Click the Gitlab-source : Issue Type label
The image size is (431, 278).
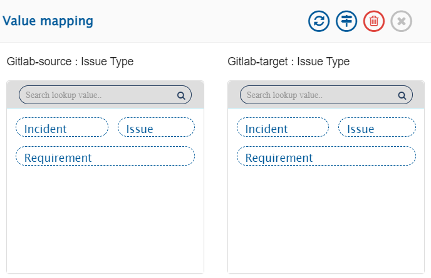(70, 62)
